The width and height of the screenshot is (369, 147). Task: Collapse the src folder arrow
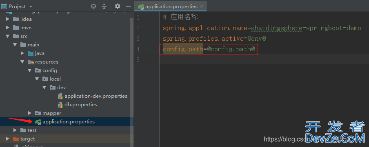(x=8, y=36)
